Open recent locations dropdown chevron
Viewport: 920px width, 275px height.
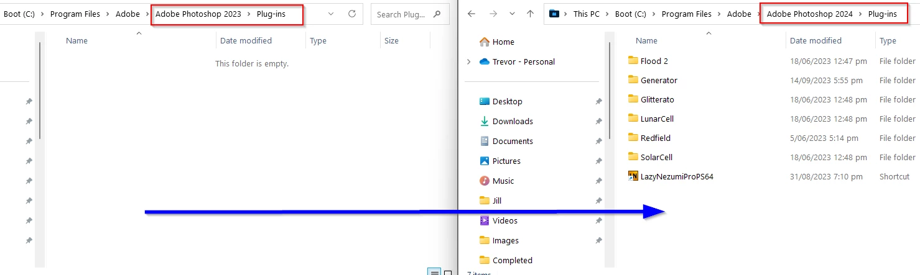tap(512, 14)
